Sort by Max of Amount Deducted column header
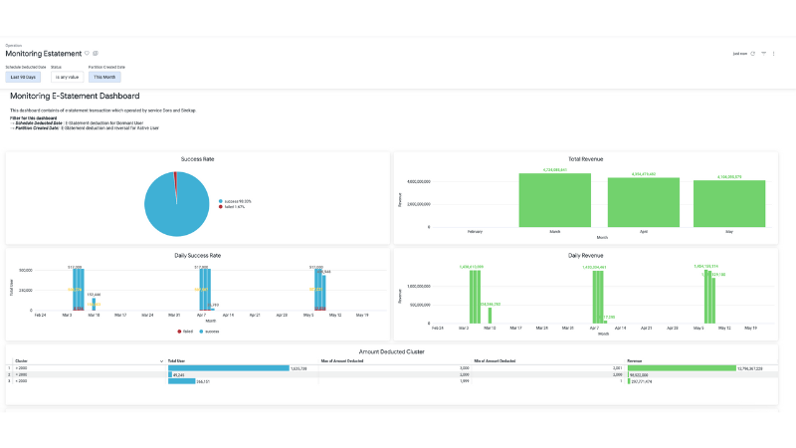 (x=342, y=361)
